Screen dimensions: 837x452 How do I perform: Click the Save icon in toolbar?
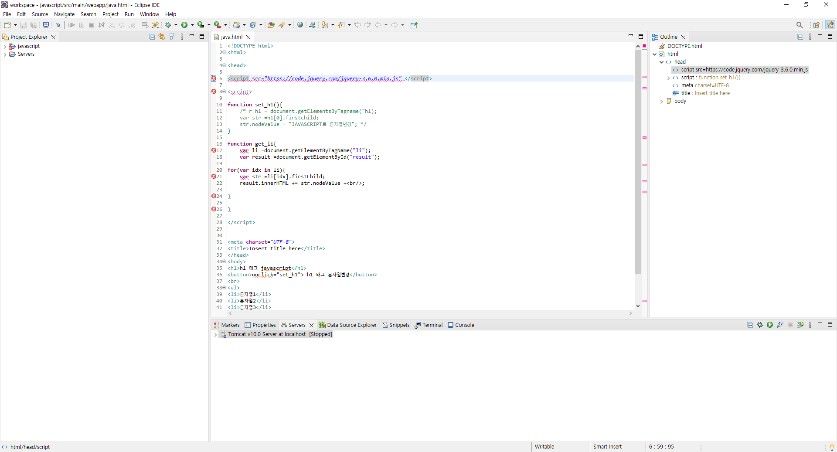[24, 25]
